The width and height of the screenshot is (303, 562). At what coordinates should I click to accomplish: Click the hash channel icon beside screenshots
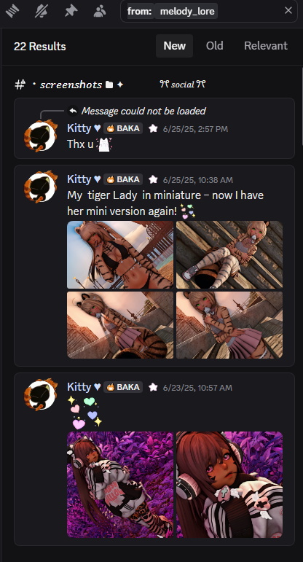click(x=20, y=85)
